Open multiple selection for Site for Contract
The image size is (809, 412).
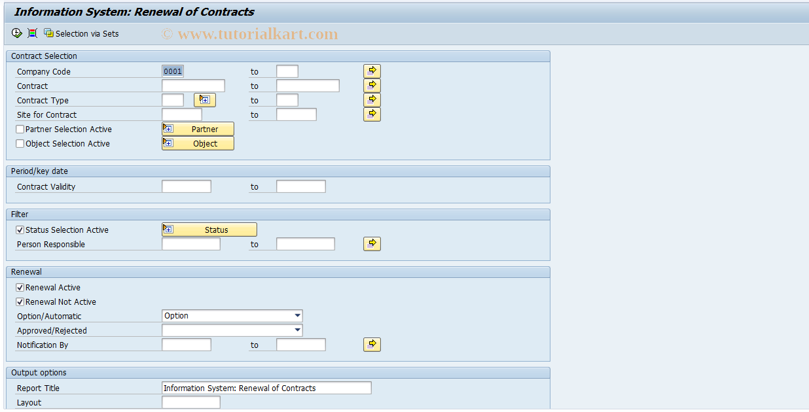[x=372, y=114]
